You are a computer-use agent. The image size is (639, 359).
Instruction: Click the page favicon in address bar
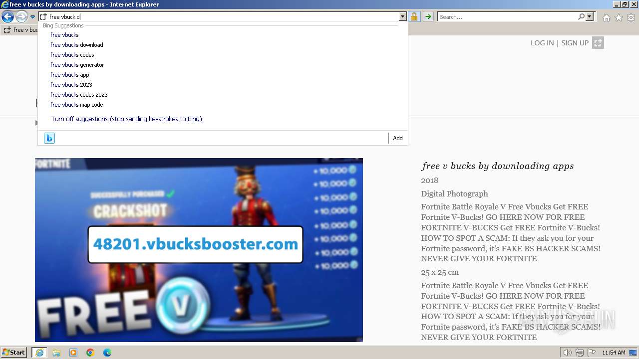click(43, 17)
